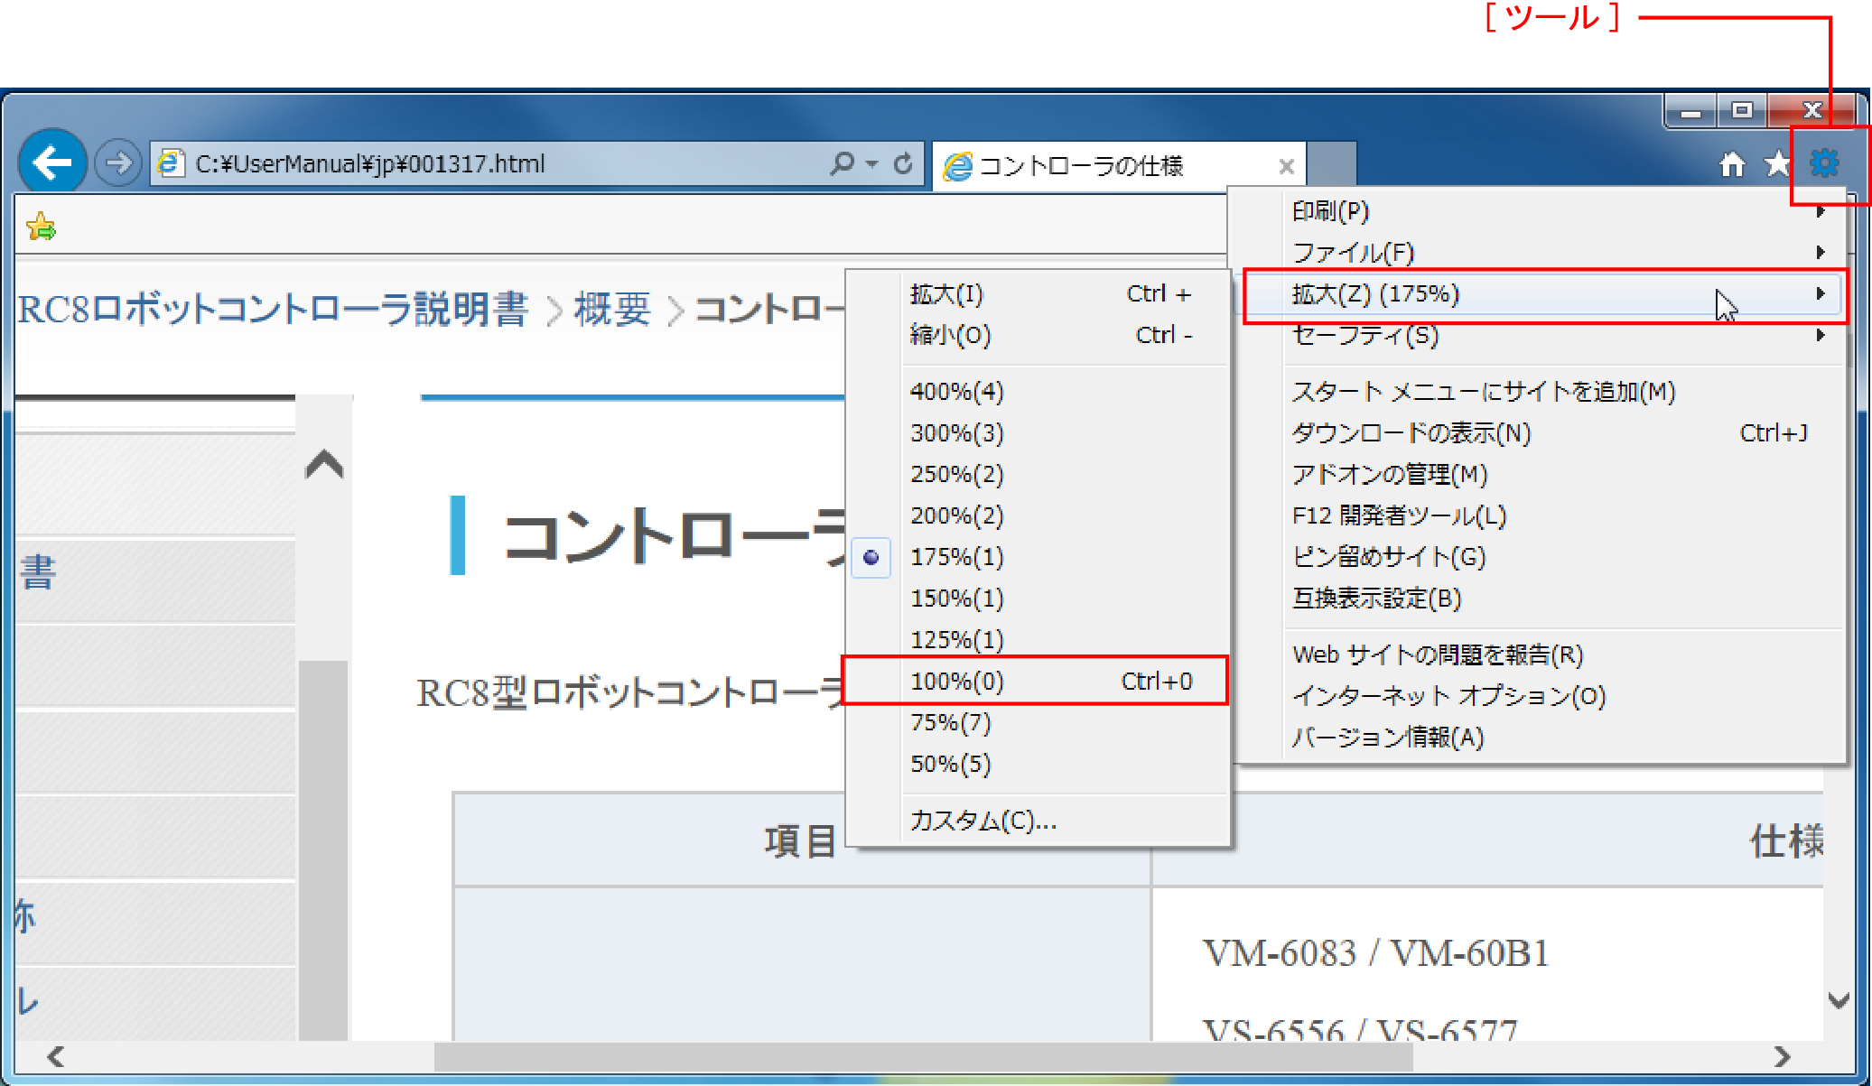
Task: Open RC8ロボットコントローラ説明書 breadcrumb link
Action: pyautogui.click(x=273, y=310)
